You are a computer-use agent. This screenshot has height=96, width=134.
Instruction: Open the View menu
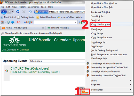tap(14, 7)
